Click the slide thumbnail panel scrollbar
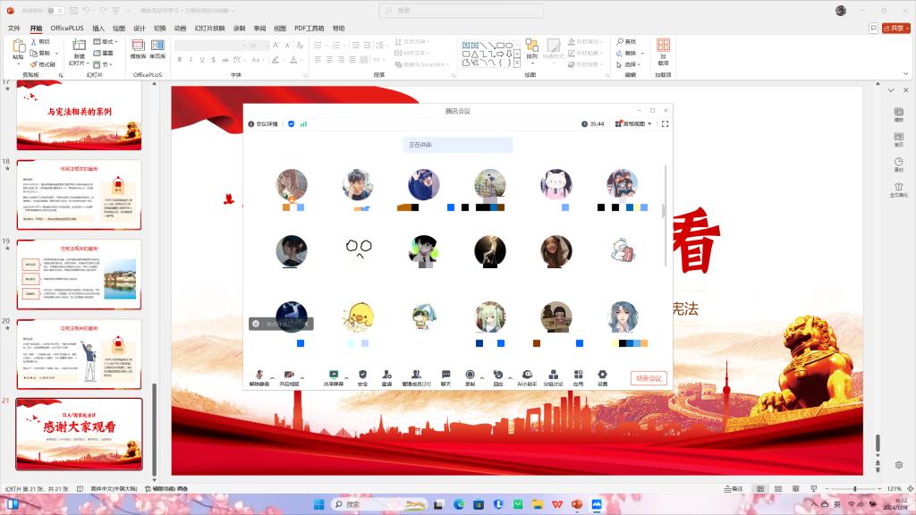Screen dimensions: 916x515 (x=154, y=429)
